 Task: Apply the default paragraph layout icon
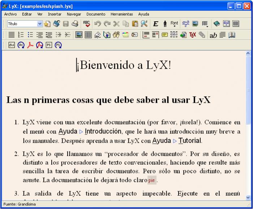coord(12,35)
